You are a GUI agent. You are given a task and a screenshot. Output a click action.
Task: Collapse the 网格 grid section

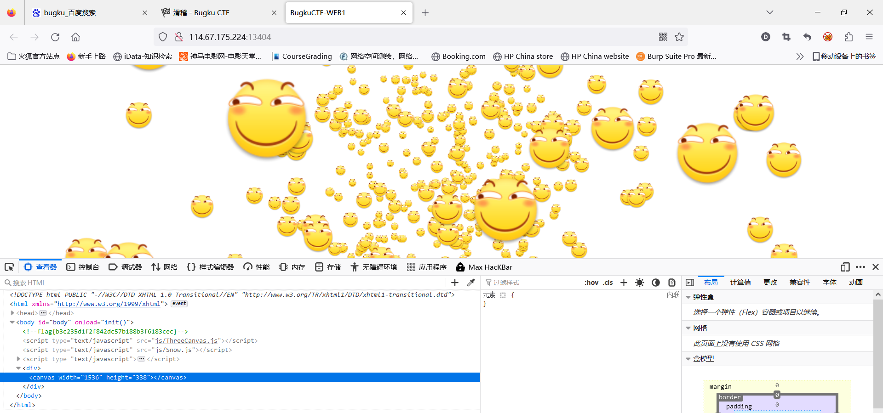click(x=688, y=328)
